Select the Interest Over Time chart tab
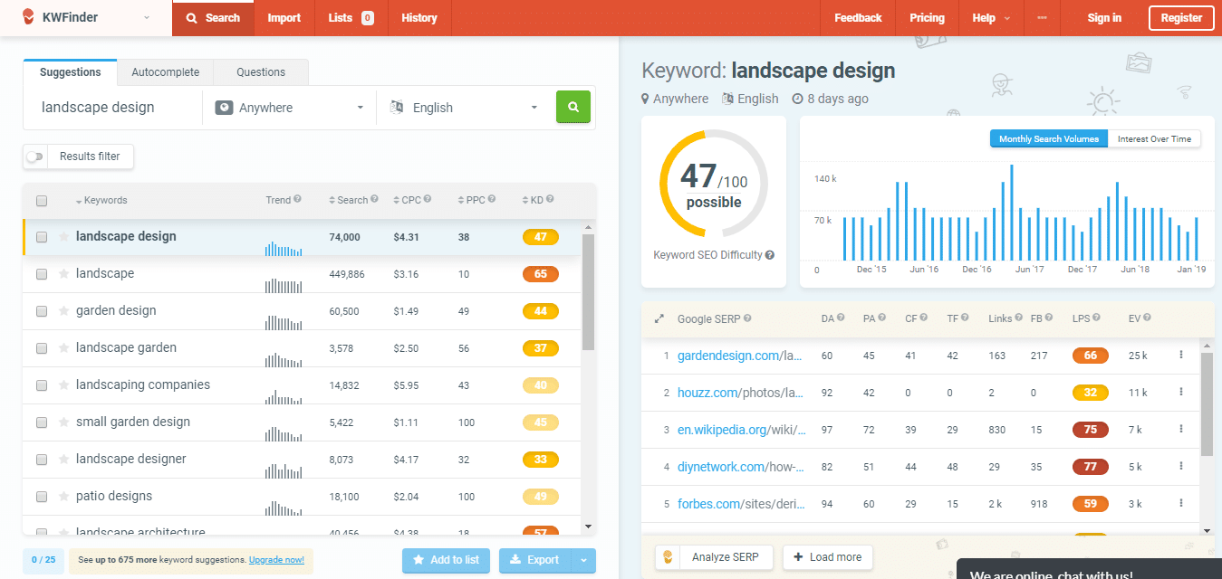This screenshot has width=1222, height=579. coord(1154,138)
